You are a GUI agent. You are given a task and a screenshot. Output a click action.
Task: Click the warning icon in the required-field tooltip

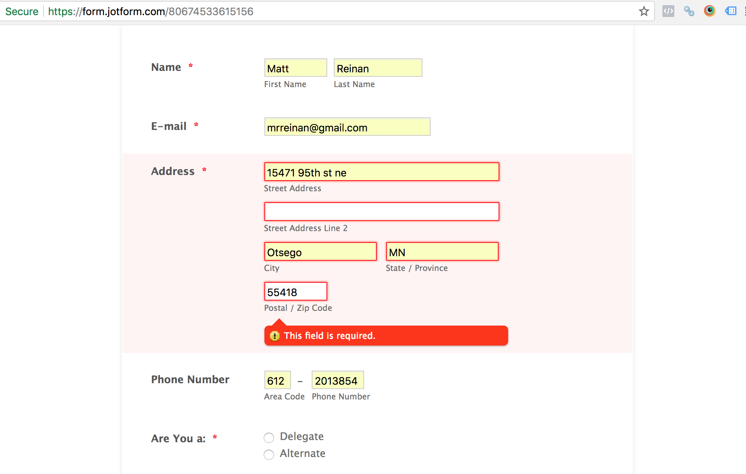click(x=274, y=336)
